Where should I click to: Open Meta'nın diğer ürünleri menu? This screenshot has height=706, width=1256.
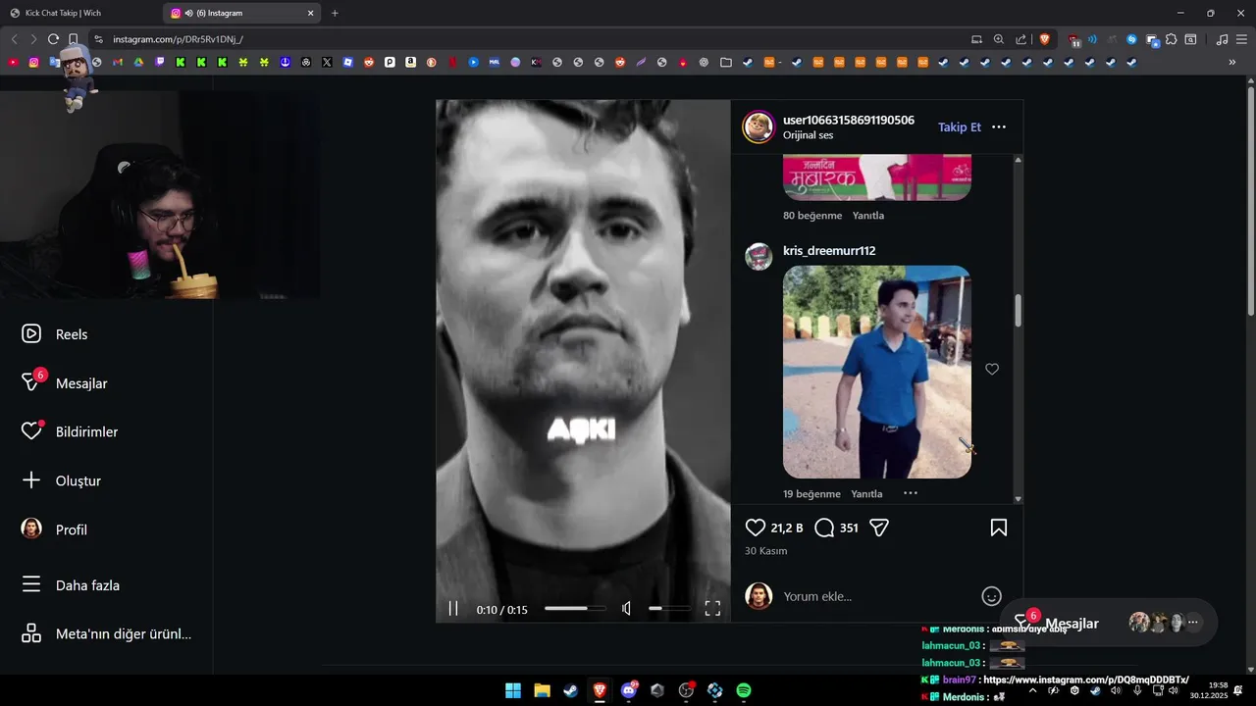(x=106, y=633)
